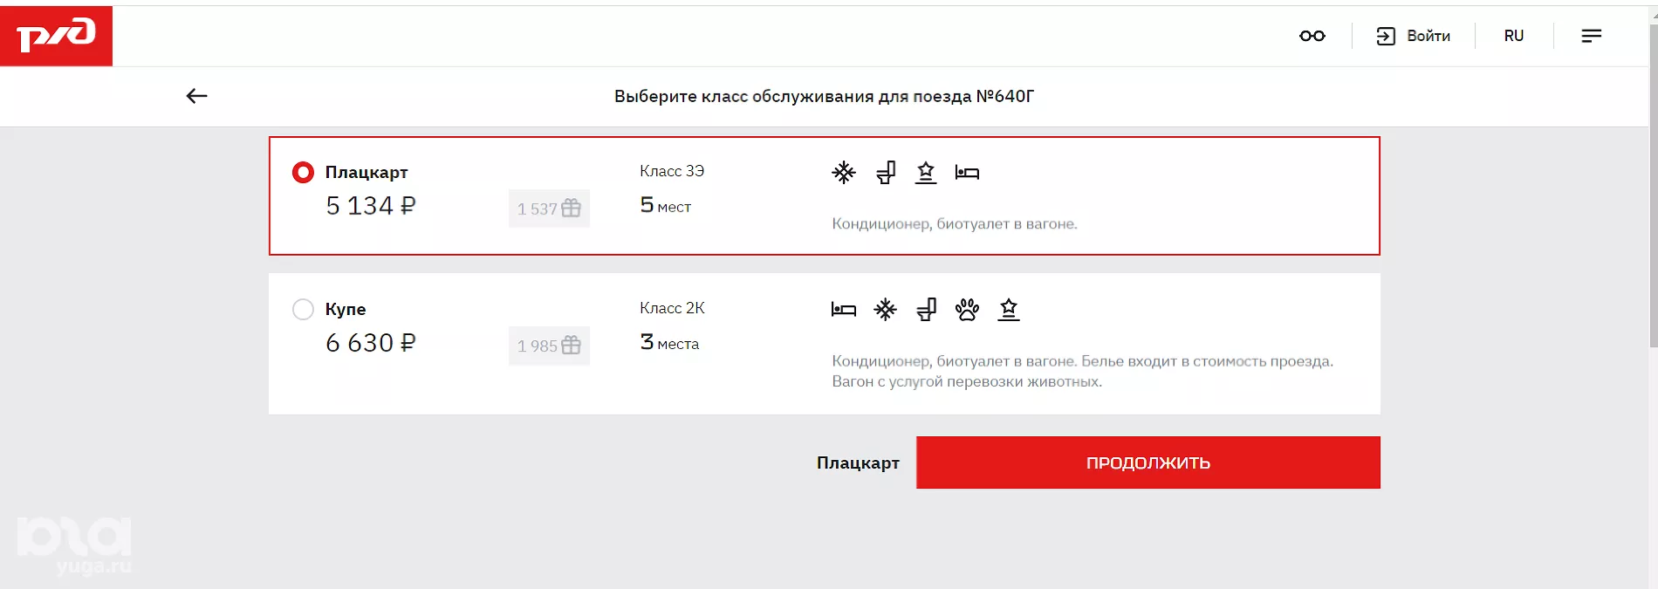This screenshot has height=589, width=1658.
Task: Select the Плацкарт radio button
Action: click(x=303, y=173)
